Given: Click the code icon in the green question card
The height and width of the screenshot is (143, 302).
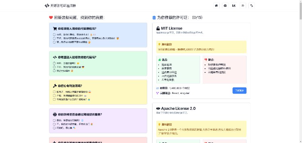Looking at the screenshot, I should pyautogui.click(x=55, y=57).
